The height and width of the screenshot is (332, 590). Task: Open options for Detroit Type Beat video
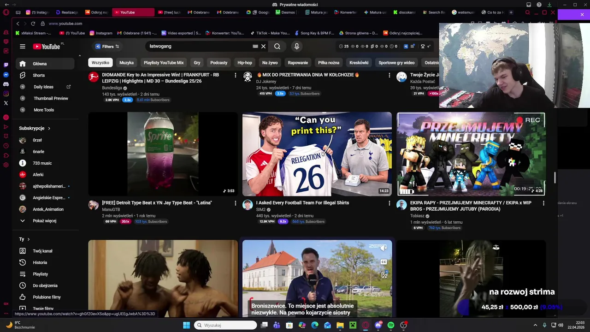click(x=235, y=203)
